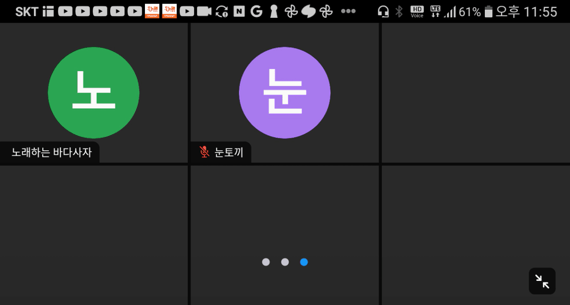Tap the keyhole notification icon
This screenshot has width=570, height=305.
[274, 12]
